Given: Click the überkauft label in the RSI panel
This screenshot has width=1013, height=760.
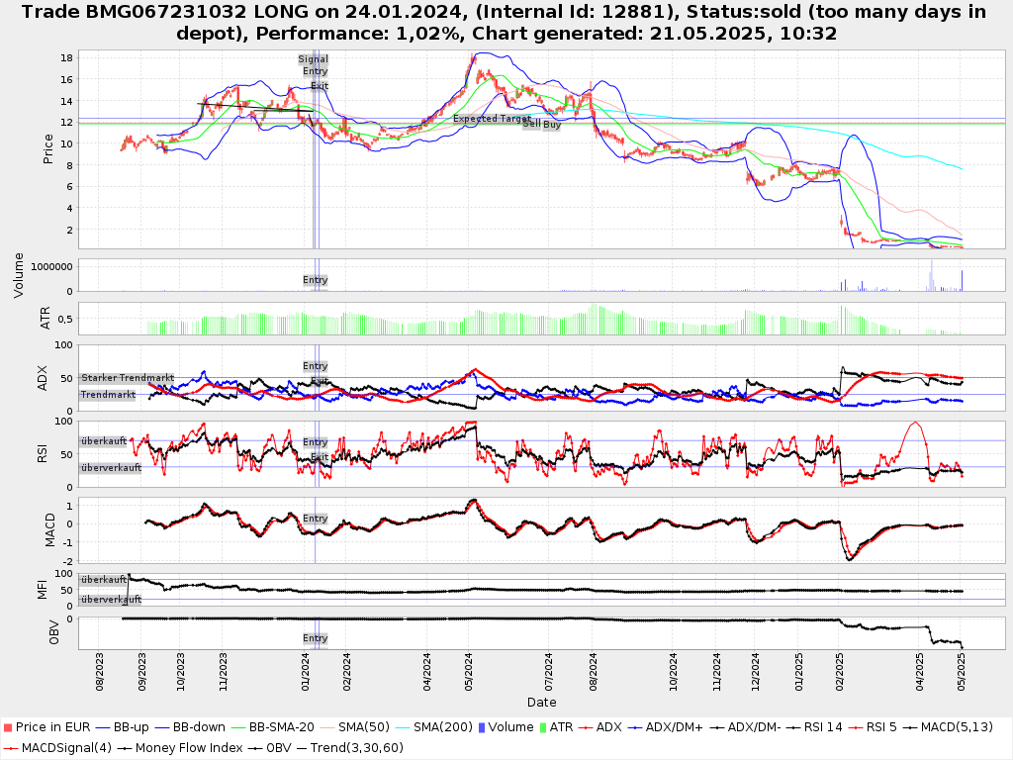Looking at the screenshot, I should [x=104, y=441].
